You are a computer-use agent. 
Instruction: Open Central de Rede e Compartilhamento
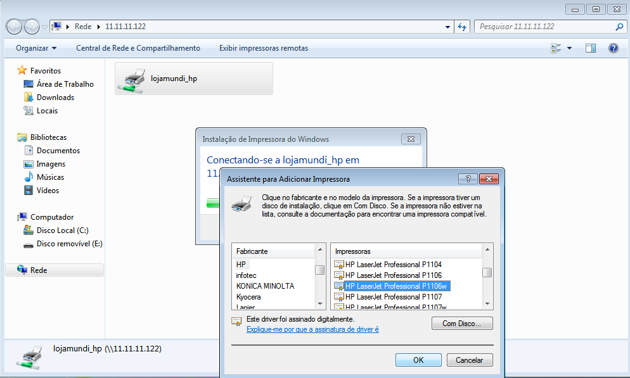(138, 48)
